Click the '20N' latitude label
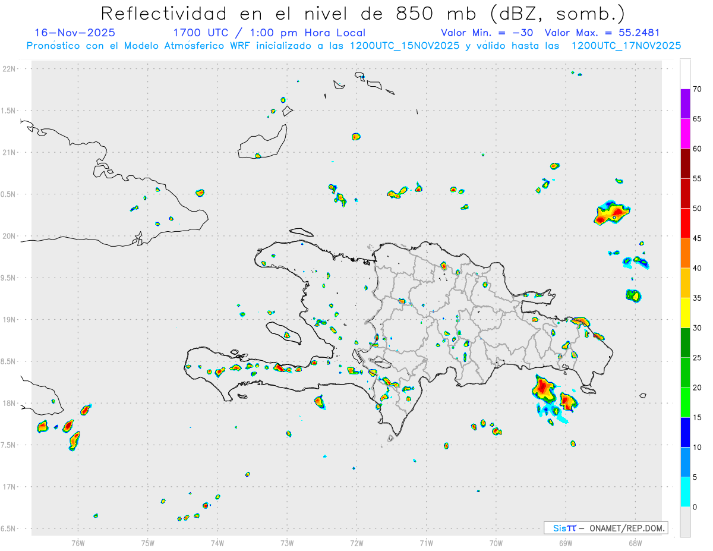The width and height of the screenshot is (713, 551). click(x=10, y=236)
